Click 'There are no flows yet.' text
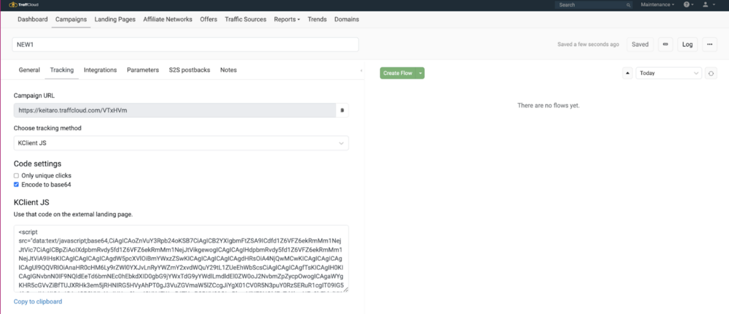 (548, 105)
